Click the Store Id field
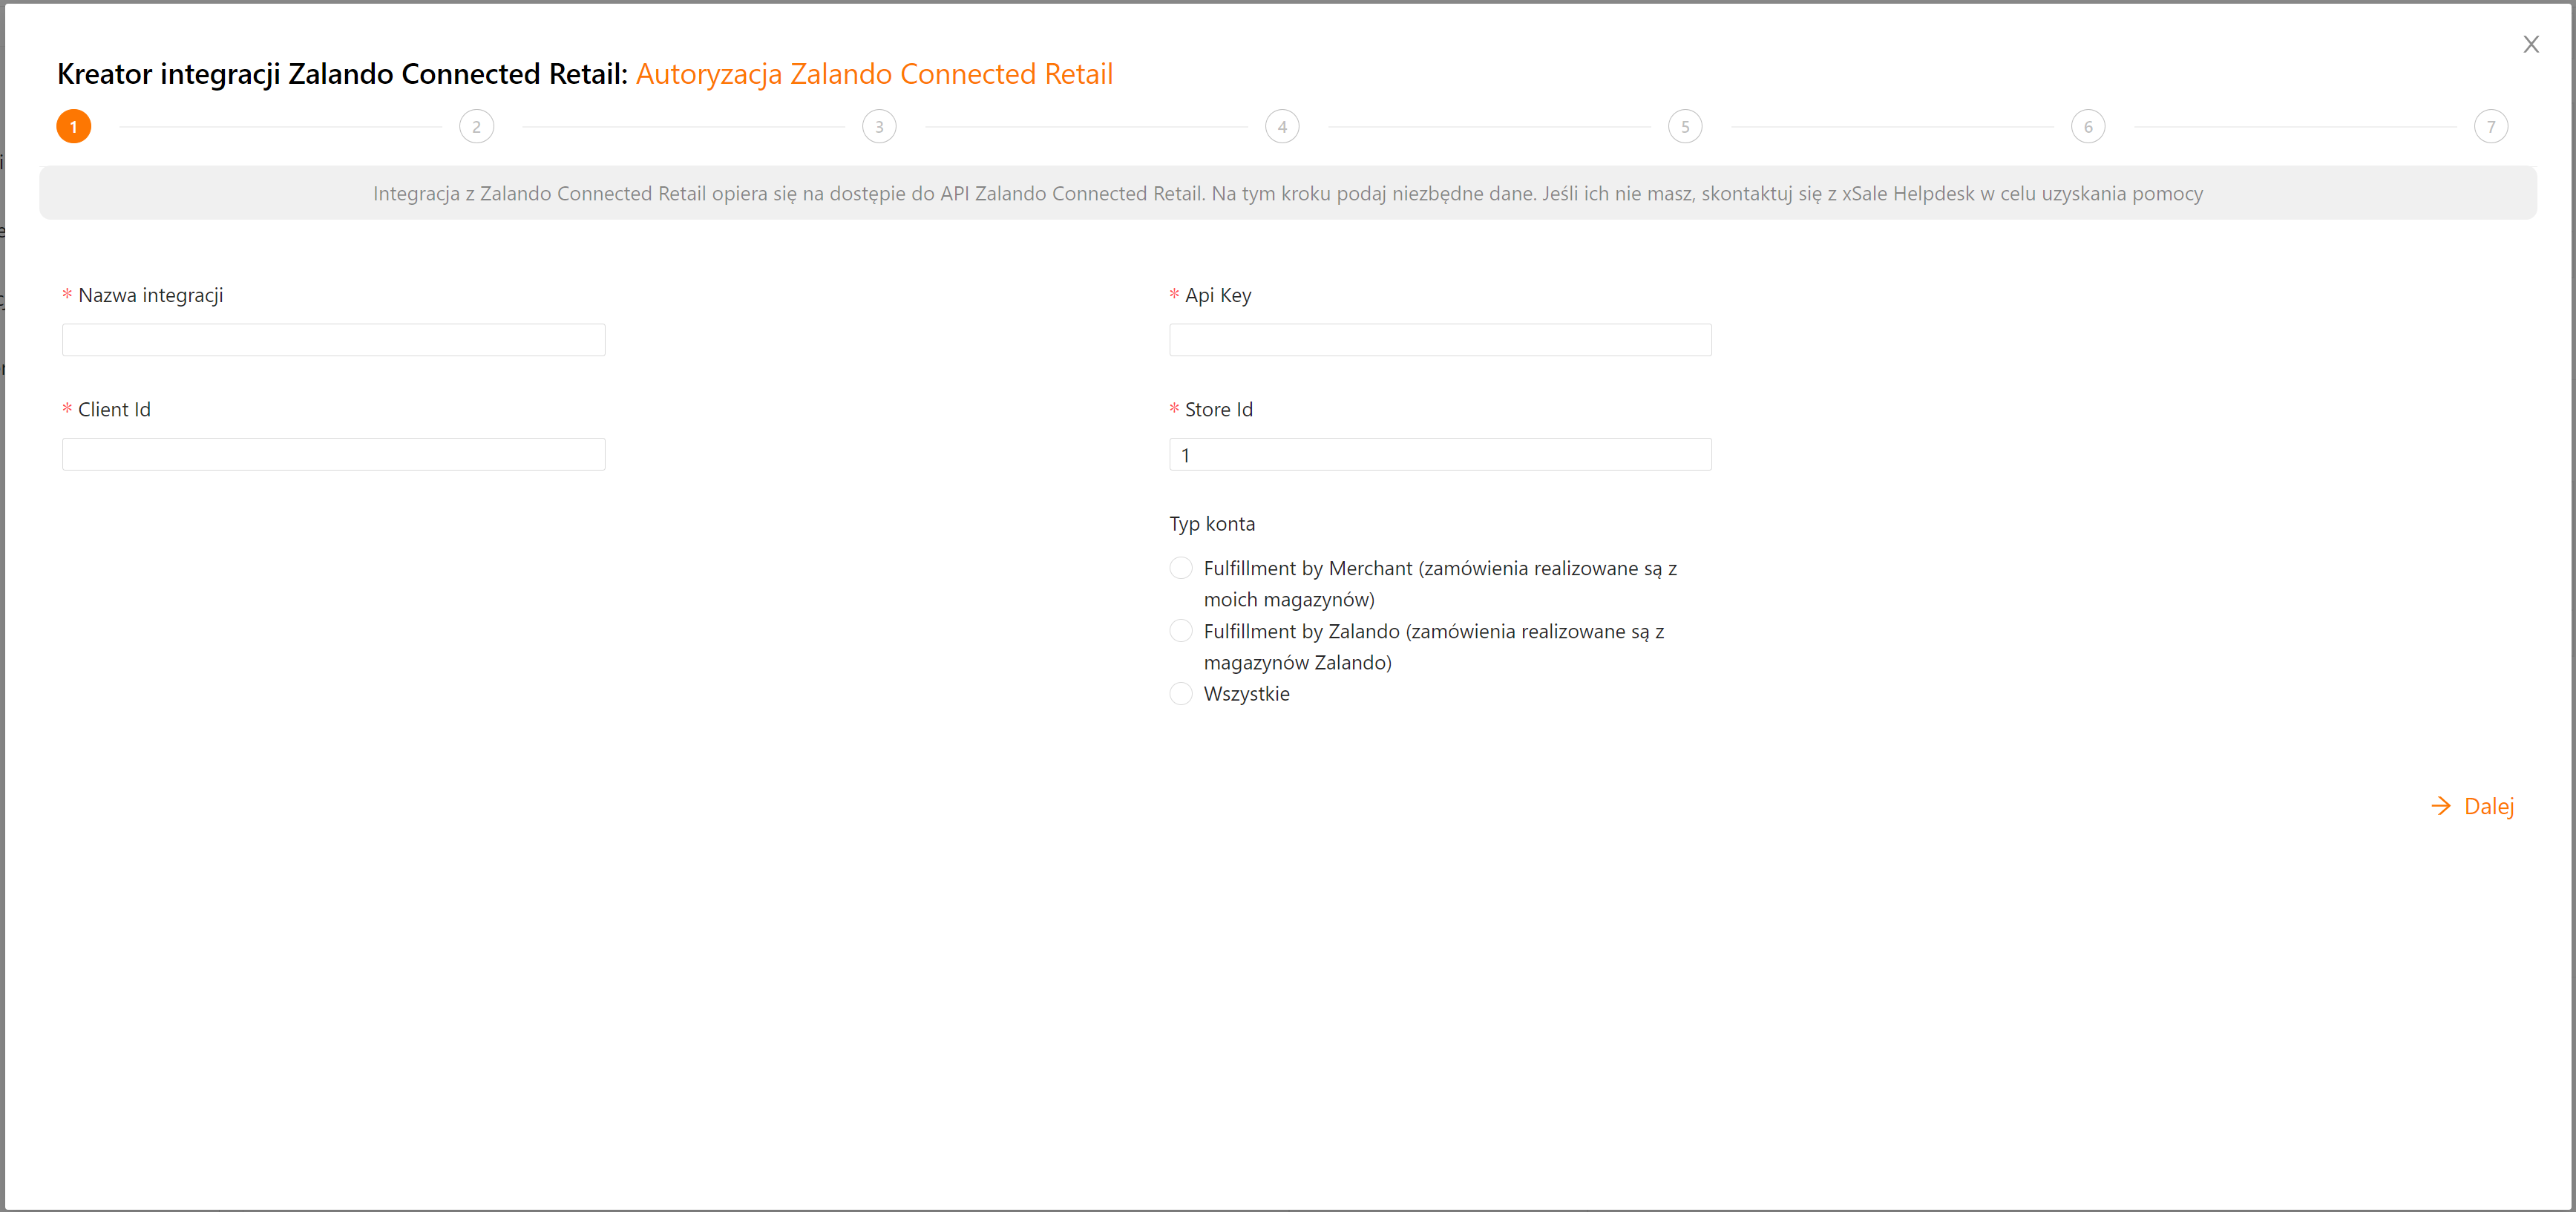The height and width of the screenshot is (1212, 2576). pos(1440,454)
